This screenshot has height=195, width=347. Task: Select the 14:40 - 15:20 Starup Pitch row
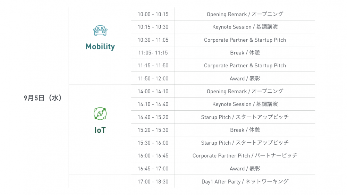click(x=223, y=117)
